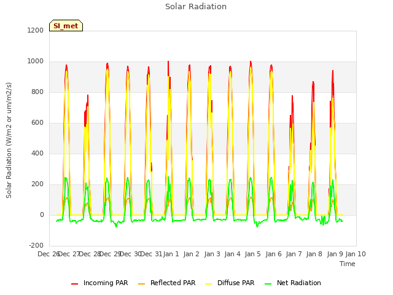
Task: Click the 200 y-axis tick label
Action: [37, 184]
